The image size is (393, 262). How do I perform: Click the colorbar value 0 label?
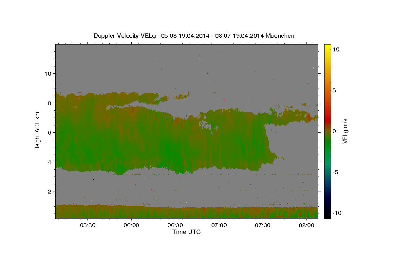click(335, 131)
